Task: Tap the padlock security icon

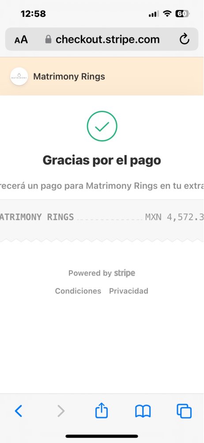Action: (49, 39)
